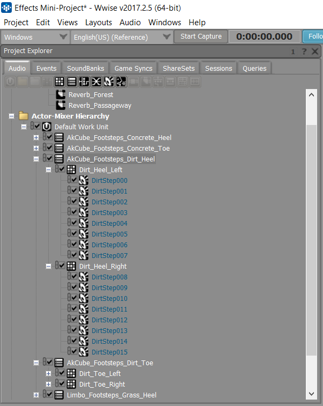The image size is (323, 406).
Task: Click the Sound Voice toolbar icon
Action: 121,82
